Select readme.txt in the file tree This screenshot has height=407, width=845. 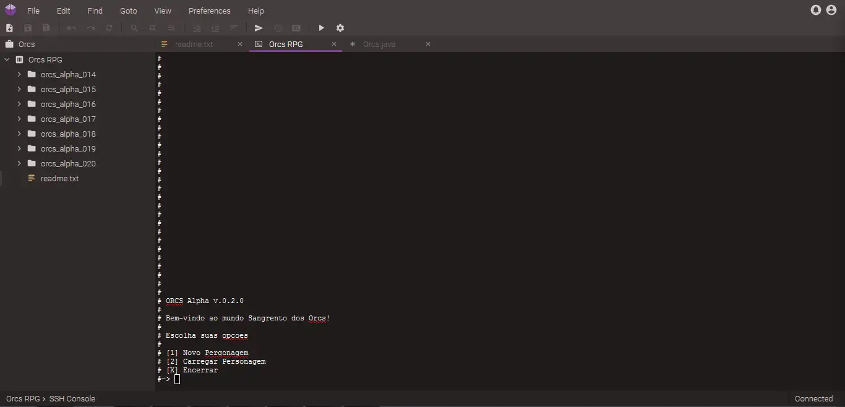[x=60, y=179]
